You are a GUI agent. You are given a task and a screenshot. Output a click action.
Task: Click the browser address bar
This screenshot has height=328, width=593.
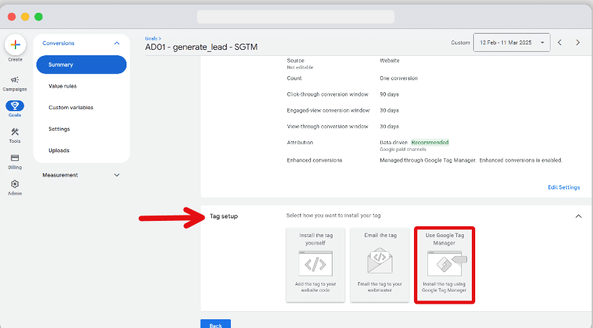pyautogui.click(x=295, y=17)
